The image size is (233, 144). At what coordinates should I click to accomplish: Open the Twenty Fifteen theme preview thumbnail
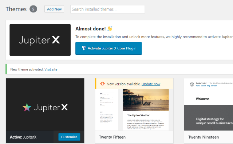pos(134,109)
